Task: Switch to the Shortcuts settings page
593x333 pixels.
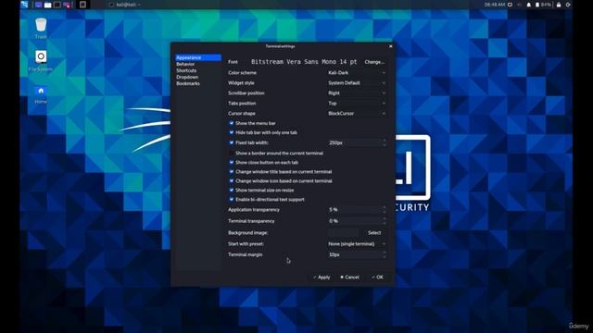Action: tap(198, 70)
